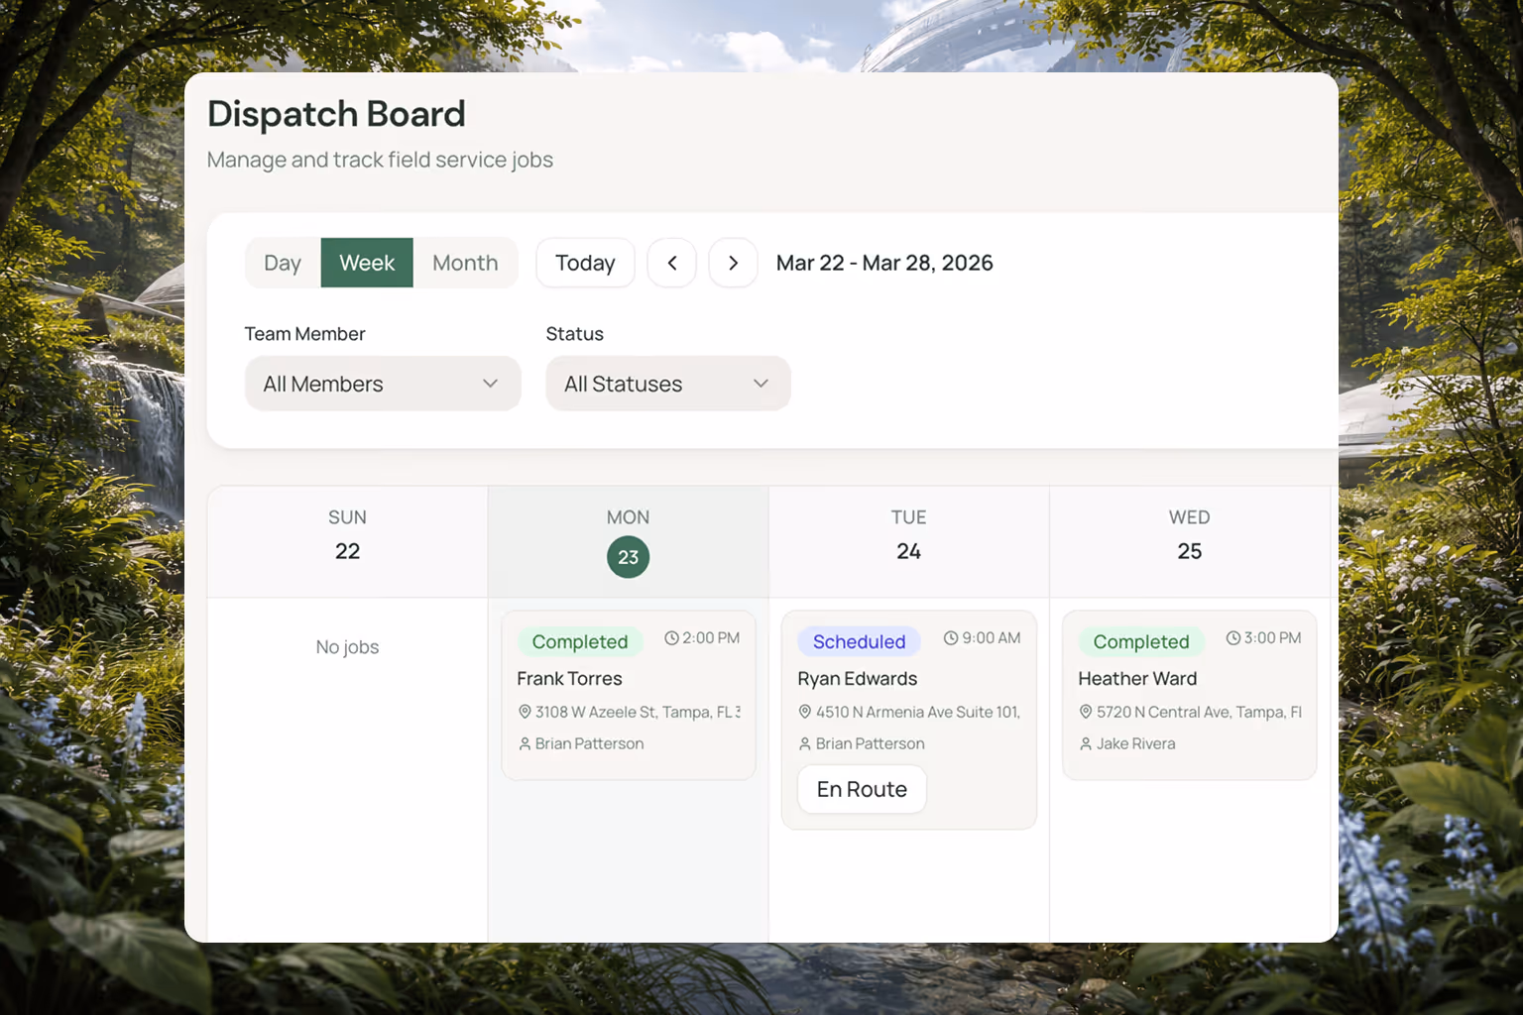Click Completed badge on Heather Ward job
The image size is (1523, 1015).
pos(1141,641)
